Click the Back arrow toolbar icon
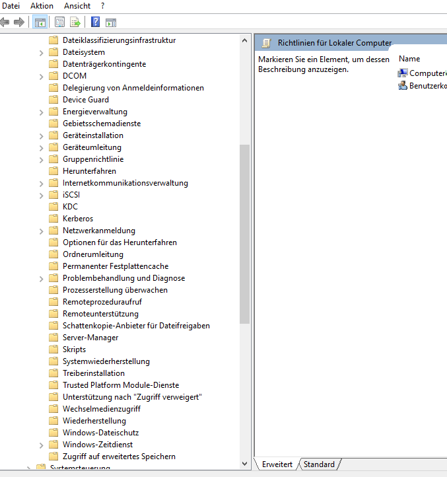 click(5, 22)
